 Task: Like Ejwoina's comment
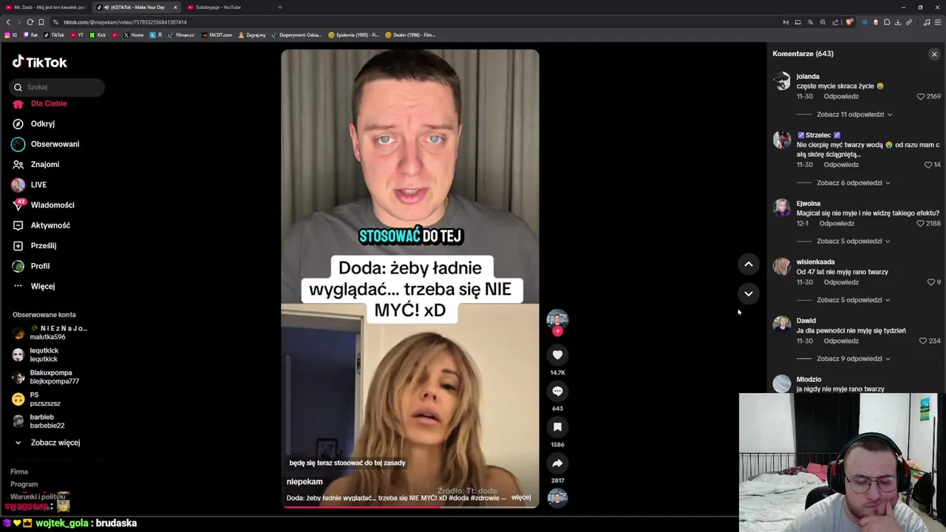920,223
